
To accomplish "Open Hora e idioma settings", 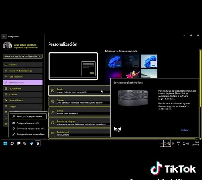I will coord(23,101).
